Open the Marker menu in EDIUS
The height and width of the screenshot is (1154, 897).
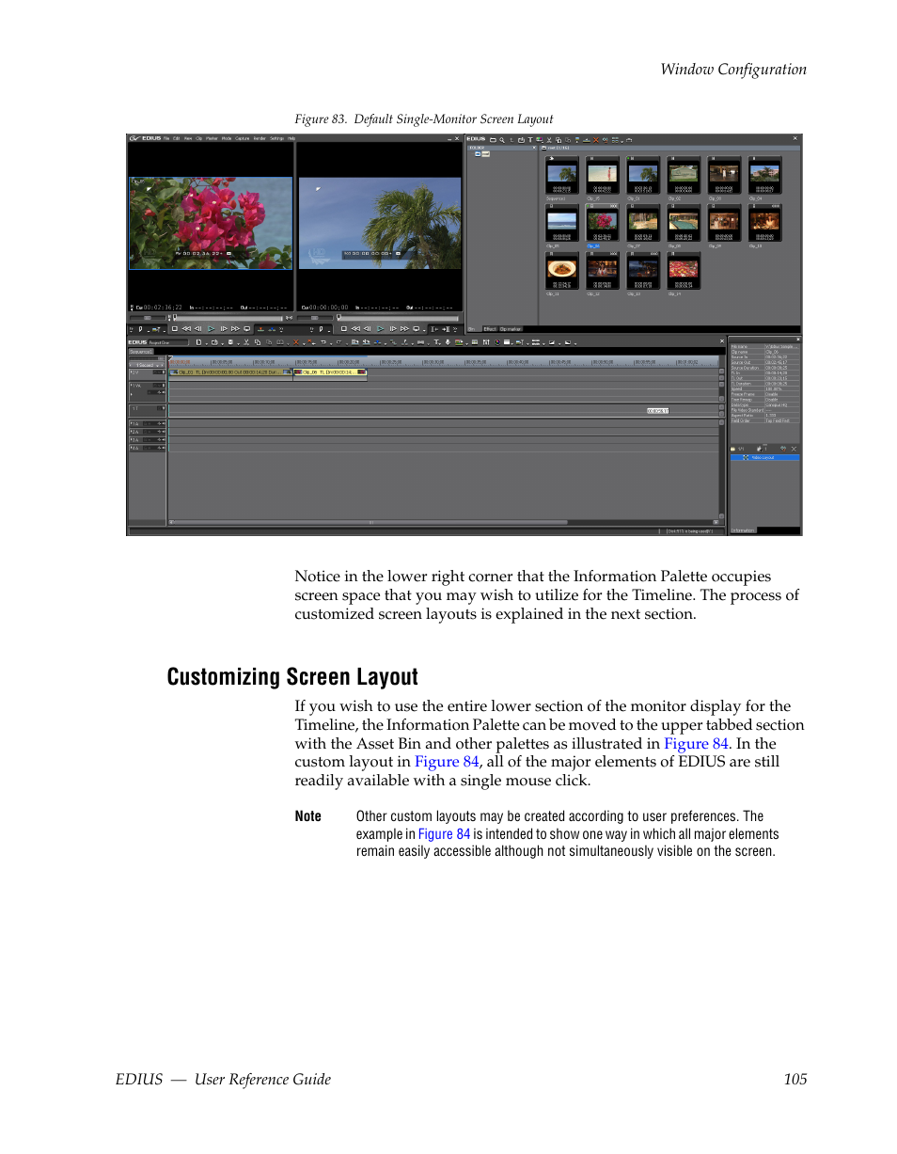212,138
